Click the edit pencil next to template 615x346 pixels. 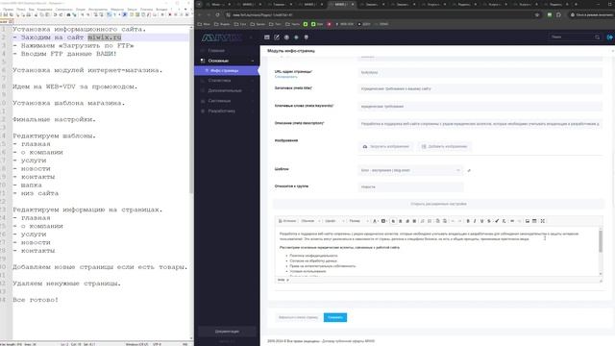coord(469,171)
